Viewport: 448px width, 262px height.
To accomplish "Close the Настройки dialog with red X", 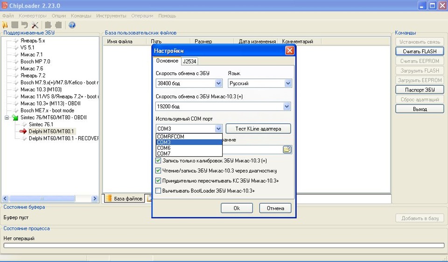I will pos(289,51).
